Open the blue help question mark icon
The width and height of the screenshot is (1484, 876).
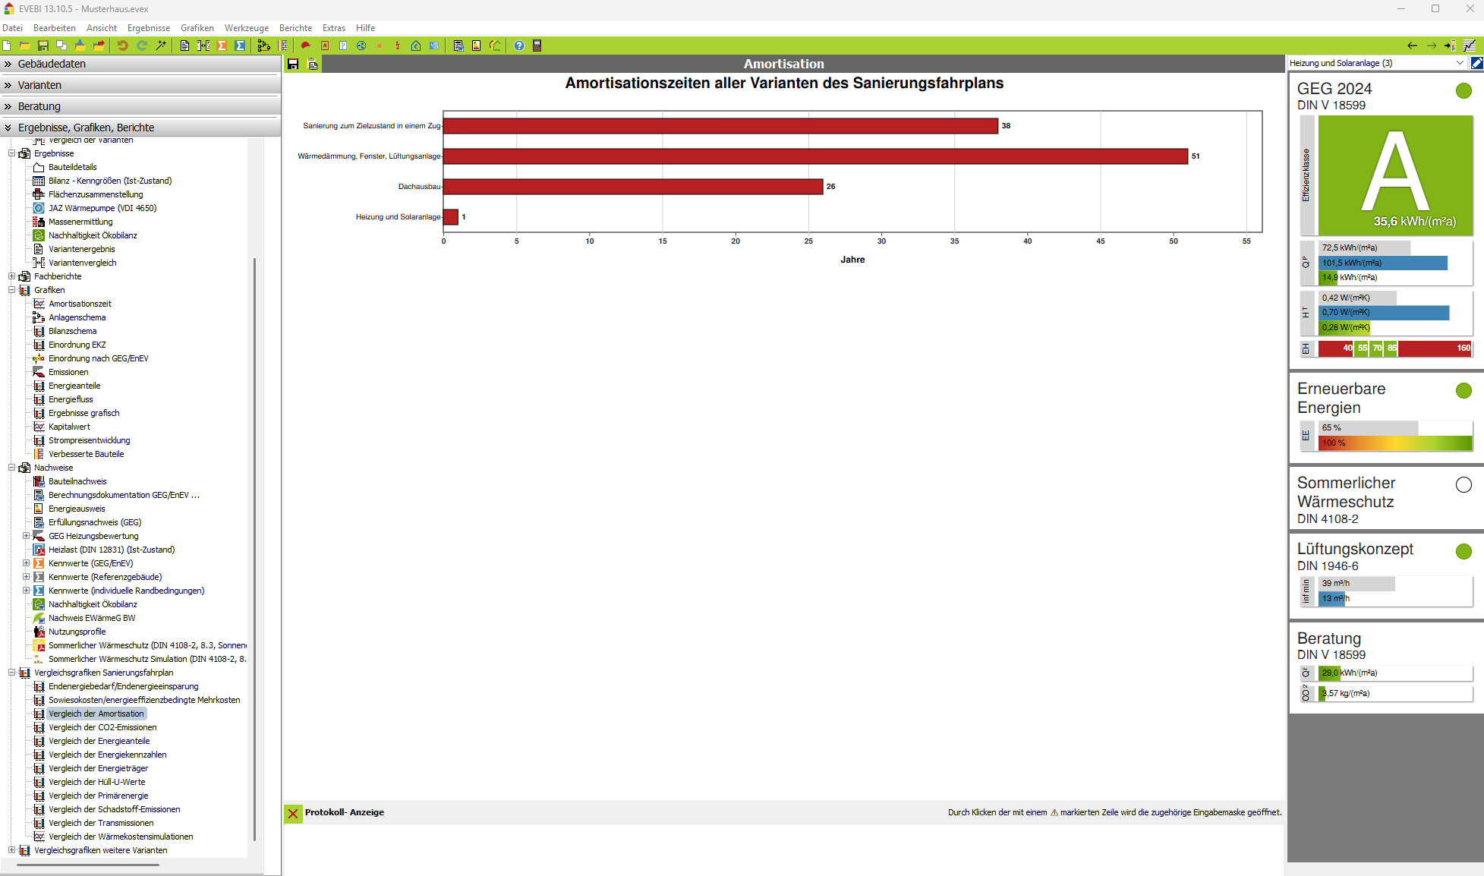(519, 46)
